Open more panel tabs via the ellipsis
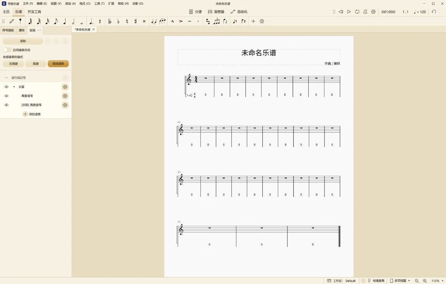The image size is (446, 284). pyautogui.click(x=39, y=30)
